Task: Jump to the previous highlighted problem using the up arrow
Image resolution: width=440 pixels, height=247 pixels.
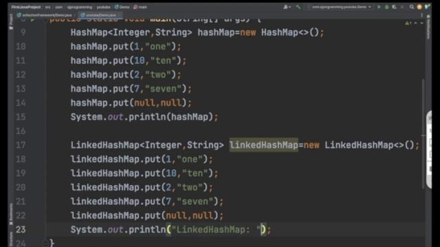Action: point(415,23)
